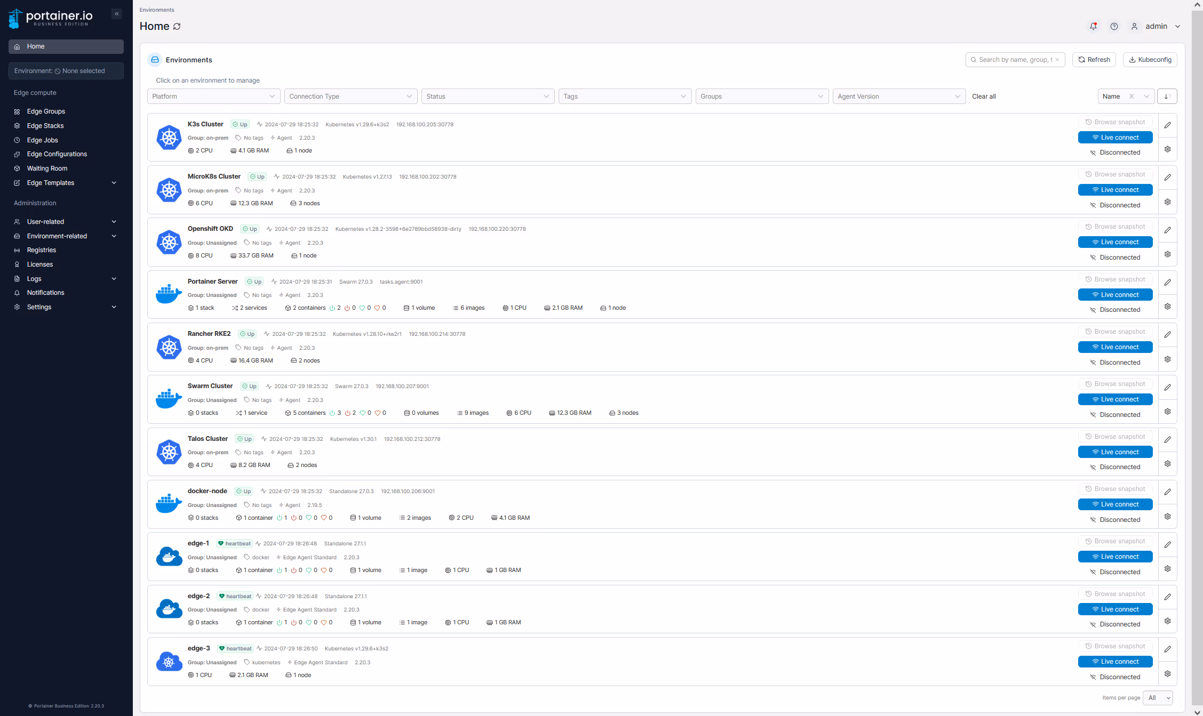Download Kubeconfig with the button
Viewport: 1203px width, 716px height.
click(1150, 60)
